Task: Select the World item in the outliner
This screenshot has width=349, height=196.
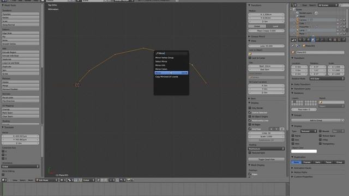Action: pyautogui.click(x=302, y=16)
